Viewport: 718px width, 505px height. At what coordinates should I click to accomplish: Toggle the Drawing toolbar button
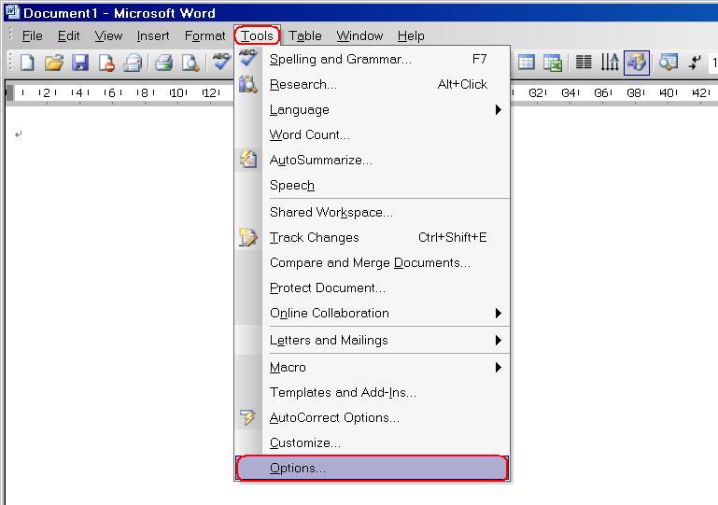coord(637,63)
